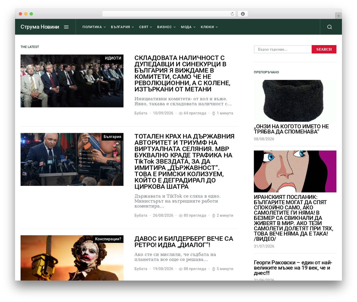The height and width of the screenshot is (302, 357).
Task: Click the date 08/08/2026 in sidebar
Action: [264, 139]
